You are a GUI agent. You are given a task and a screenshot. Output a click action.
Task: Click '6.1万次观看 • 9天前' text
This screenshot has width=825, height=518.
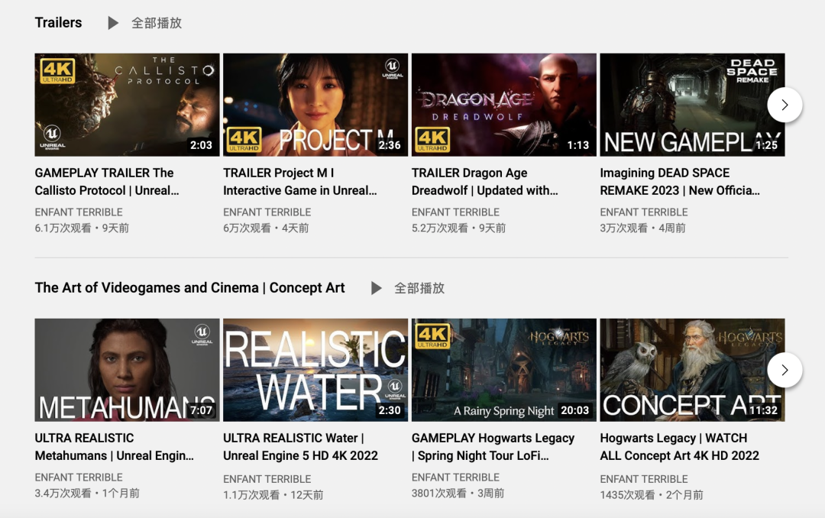click(82, 228)
